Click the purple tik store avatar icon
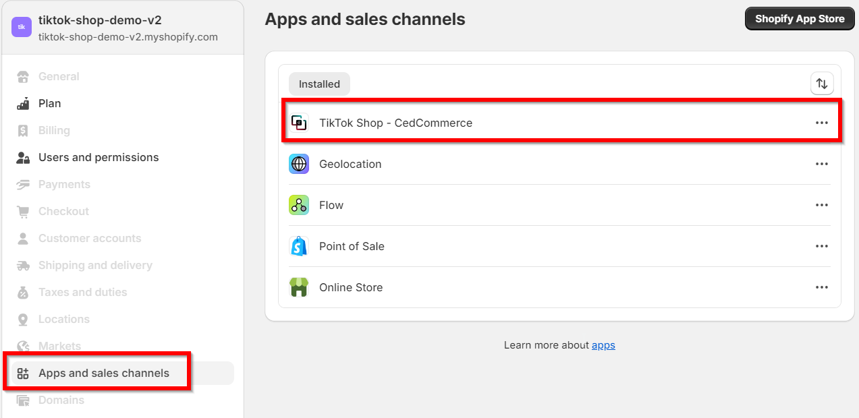 pyautogui.click(x=22, y=27)
